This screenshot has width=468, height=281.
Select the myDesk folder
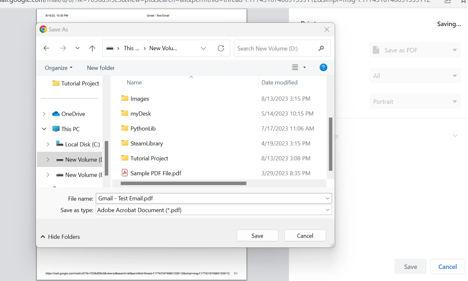(x=136, y=113)
